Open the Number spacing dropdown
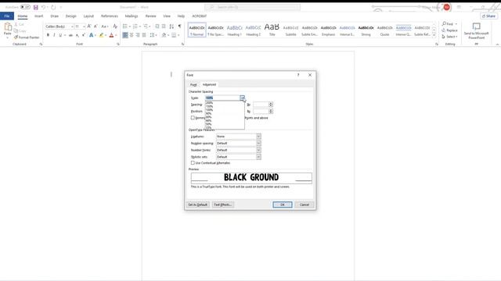Screen dimensions: 501x281 [x=258, y=143]
